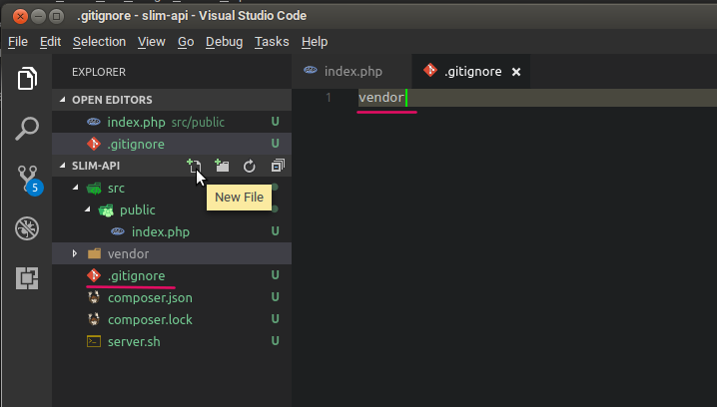Refresh the explorer file tree
Viewport: 717px width, 407px height.
250,166
